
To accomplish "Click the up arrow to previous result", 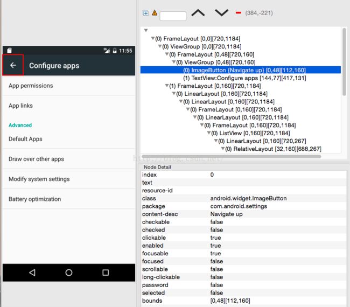I will click(x=198, y=13).
